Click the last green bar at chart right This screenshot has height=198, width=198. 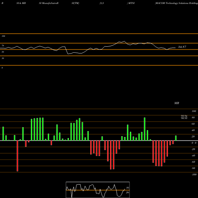pyautogui.click(x=176, y=138)
